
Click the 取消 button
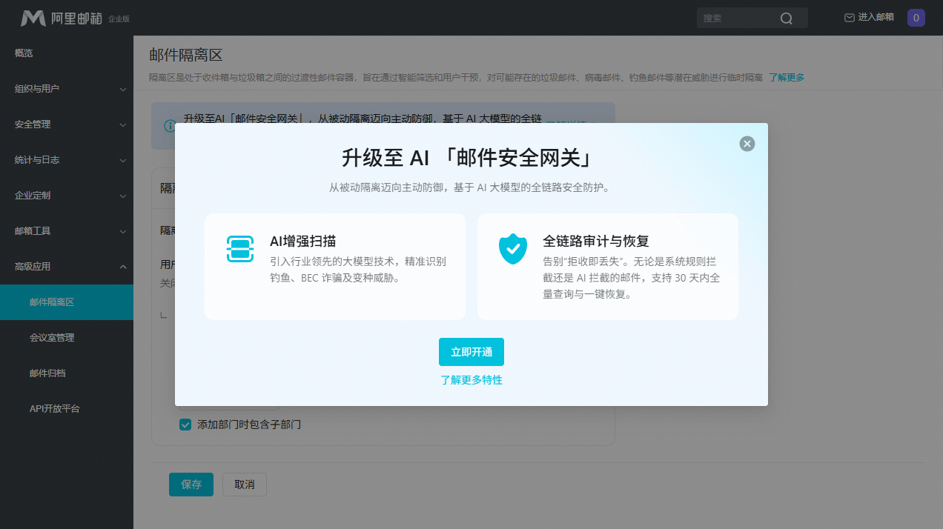coord(245,485)
